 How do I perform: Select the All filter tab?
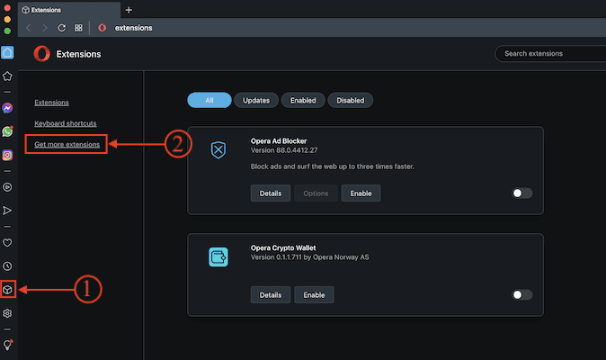coord(209,100)
